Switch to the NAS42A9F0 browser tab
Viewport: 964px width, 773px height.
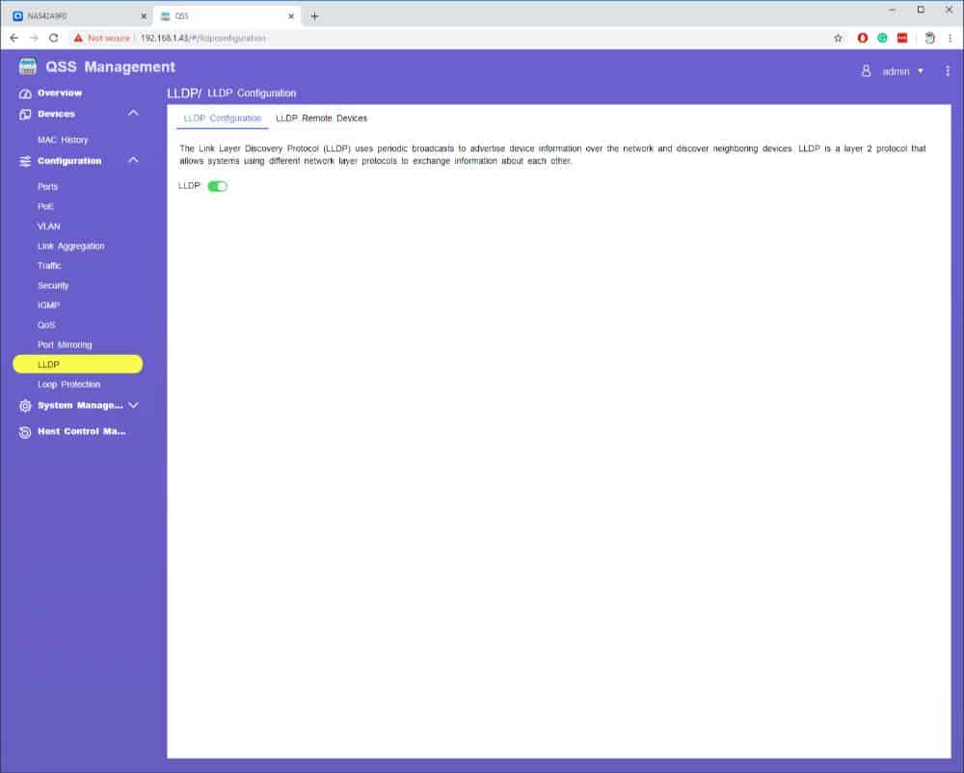click(x=77, y=15)
